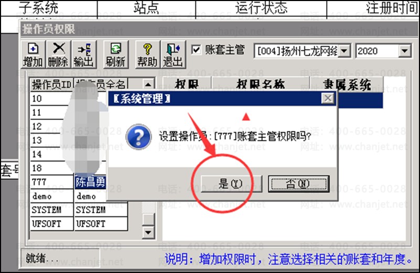The image size is (420, 273).
Task: Select the demo operator ID row
Action: click(x=51, y=196)
